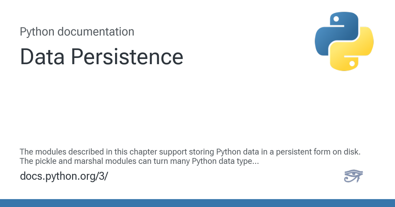The width and height of the screenshot is (395, 207).
Task: Click the word "Persistence" in the title
Action: [127, 57]
